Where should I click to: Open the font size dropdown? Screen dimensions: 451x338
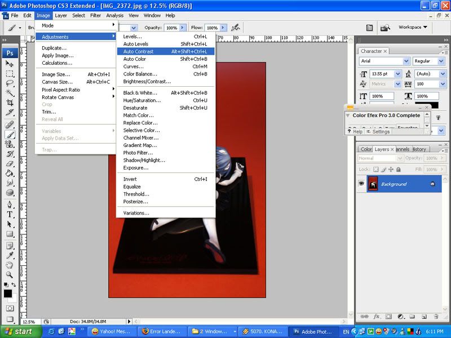(397, 74)
